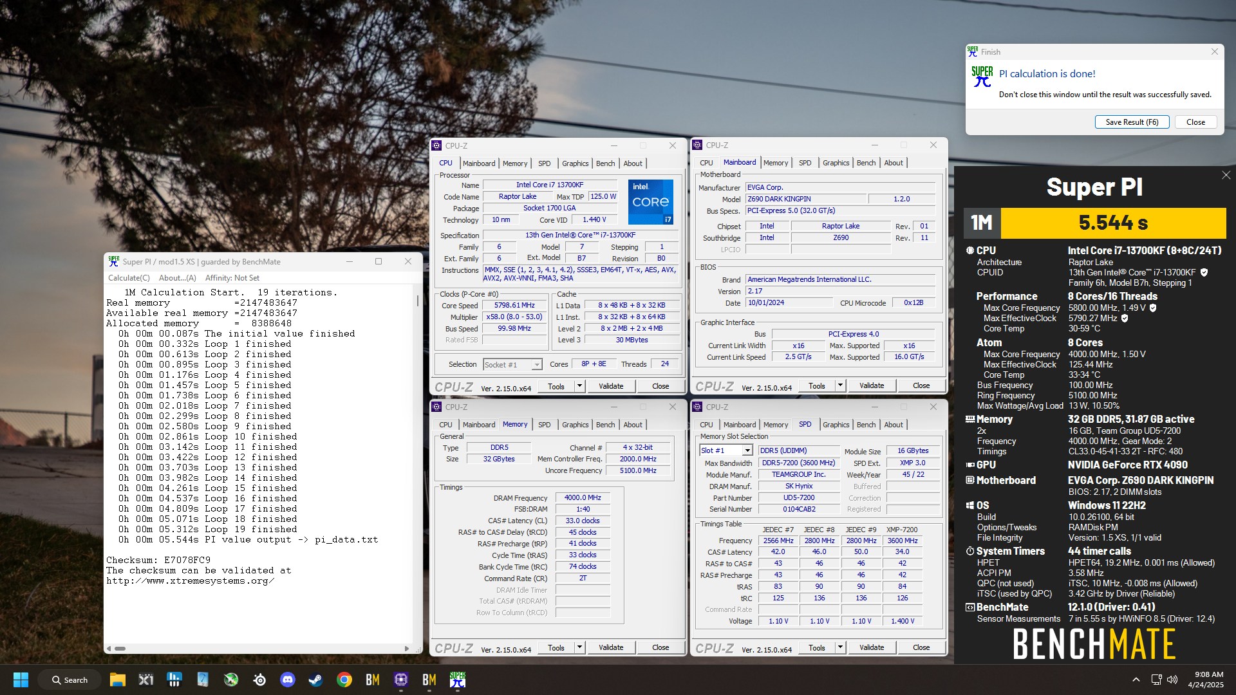The image size is (1236, 695).
Task: Show hidden system tray icons
Action: click(x=1136, y=680)
